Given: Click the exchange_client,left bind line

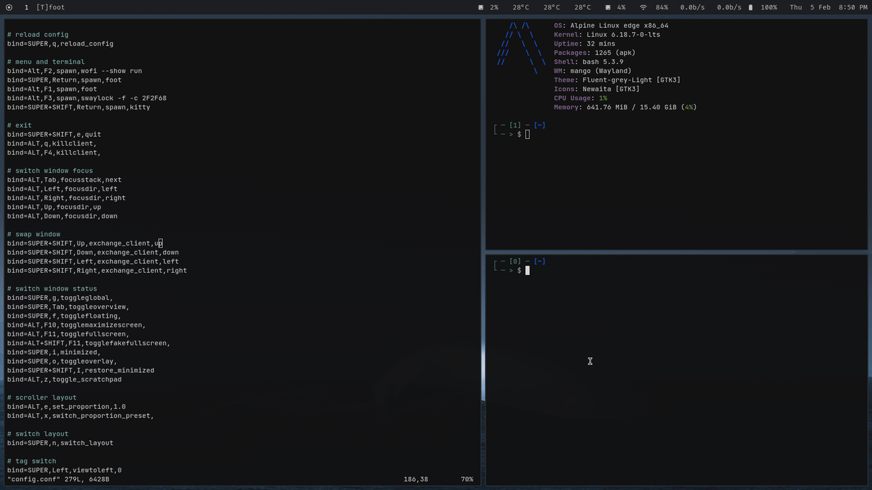Looking at the screenshot, I should [93, 261].
